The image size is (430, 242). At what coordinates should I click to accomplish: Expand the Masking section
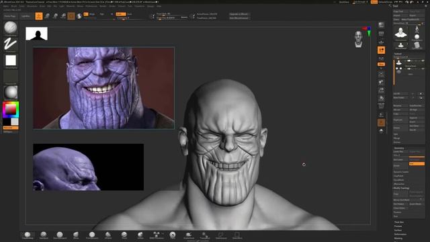(x=398, y=239)
